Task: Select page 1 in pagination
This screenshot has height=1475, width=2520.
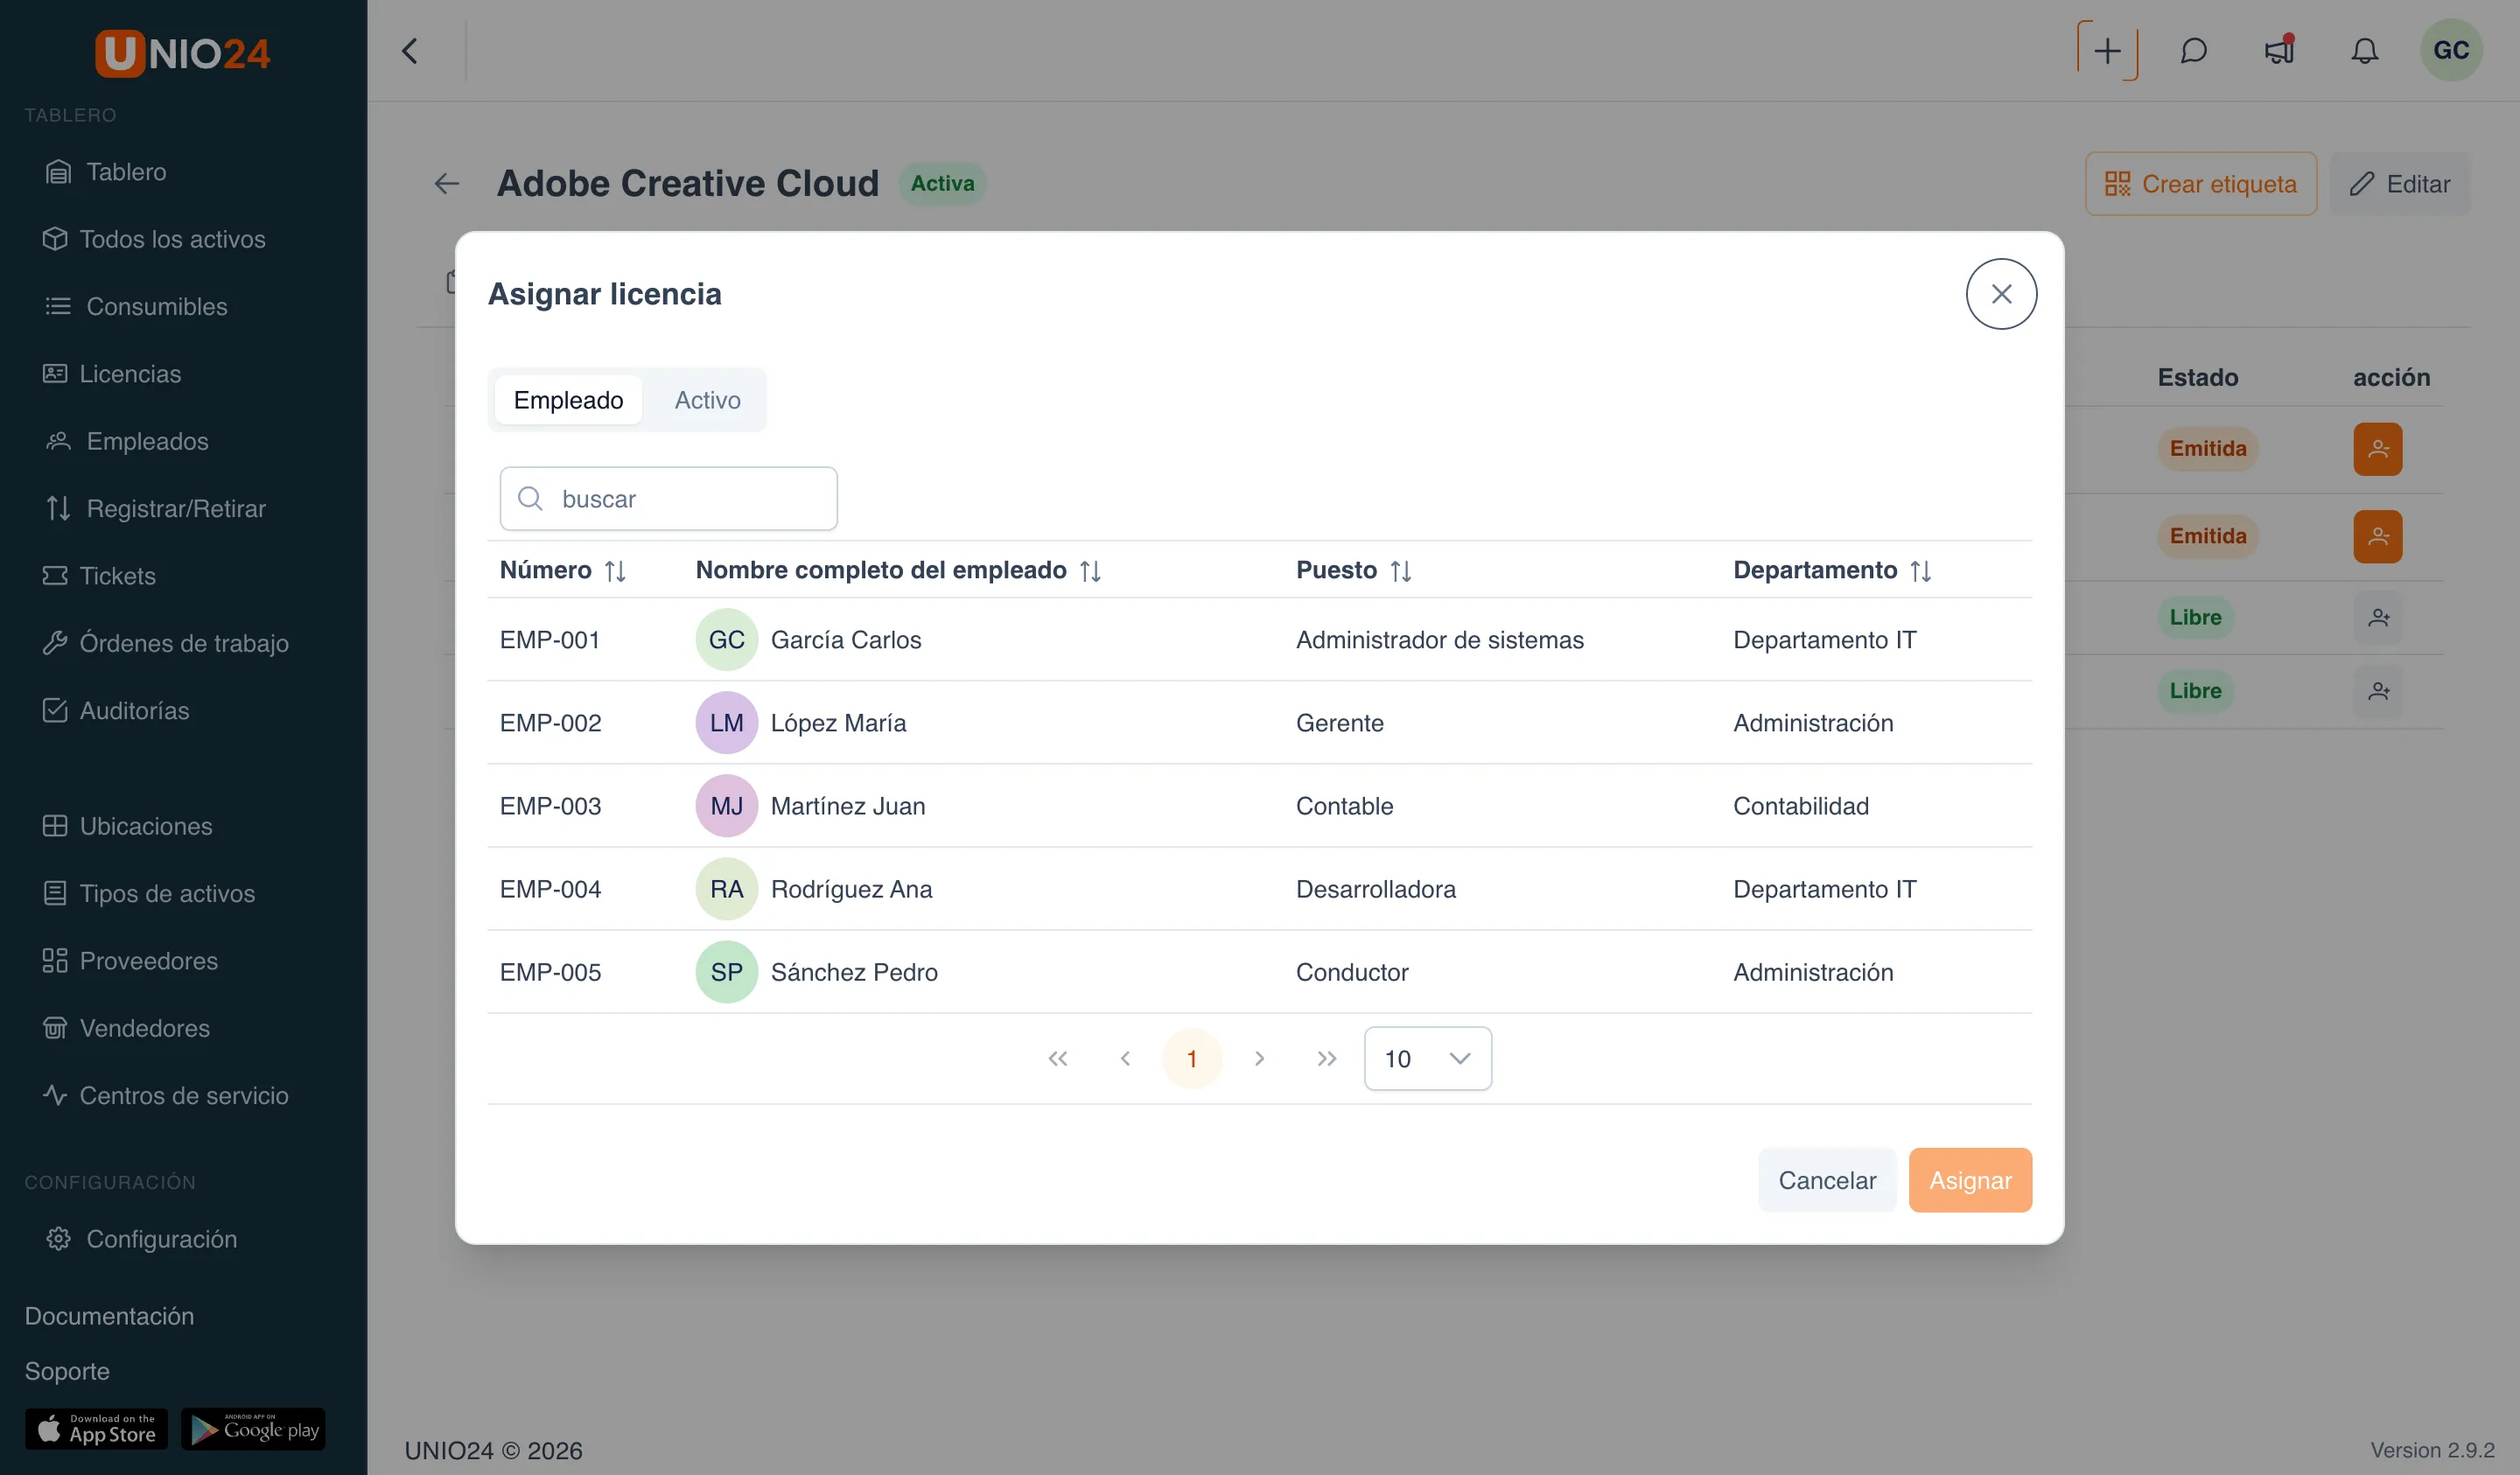Action: pyautogui.click(x=1192, y=1058)
